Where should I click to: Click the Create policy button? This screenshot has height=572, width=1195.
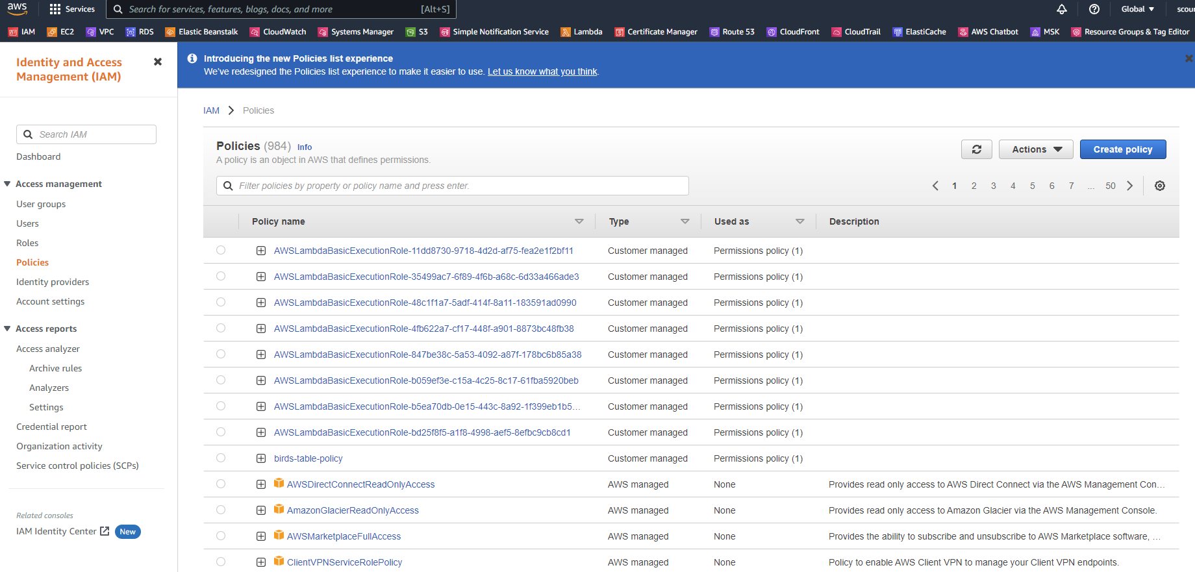coord(1123,149)
